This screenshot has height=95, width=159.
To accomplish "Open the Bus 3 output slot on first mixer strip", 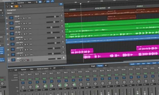I will [22, 75].
